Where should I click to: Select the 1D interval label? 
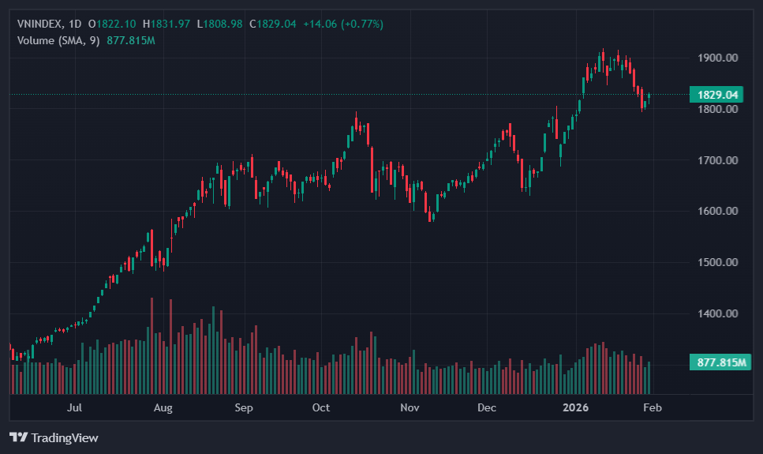coord(75,24)
